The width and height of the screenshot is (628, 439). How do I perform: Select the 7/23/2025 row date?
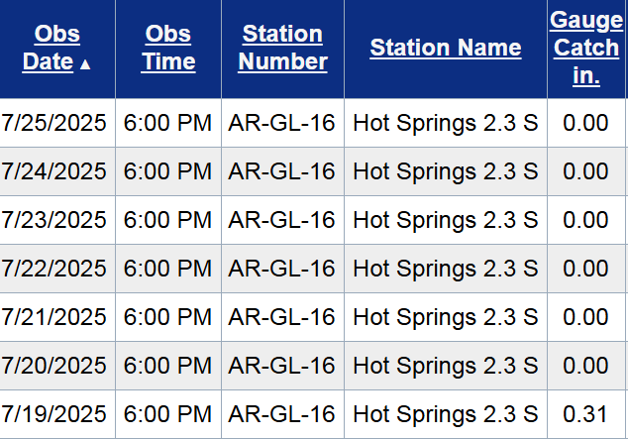[54, 220]
